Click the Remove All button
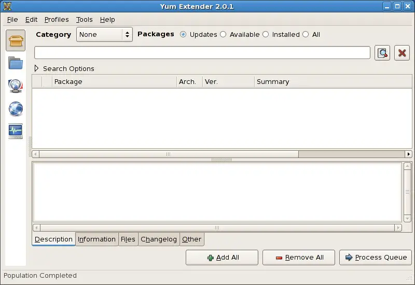Viewport: 415px width, 285px height. 299,257
